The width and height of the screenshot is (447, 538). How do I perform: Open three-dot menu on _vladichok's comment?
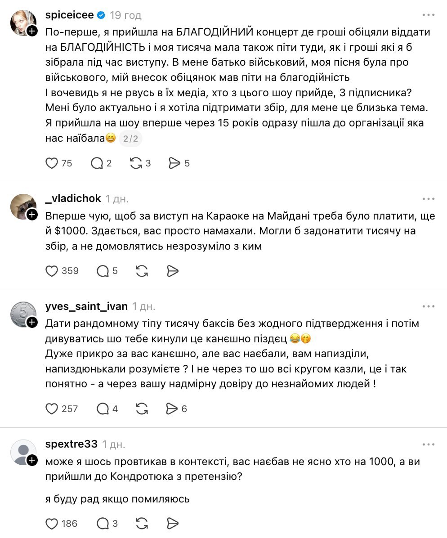pyautogui.click(x=428, y=198)
